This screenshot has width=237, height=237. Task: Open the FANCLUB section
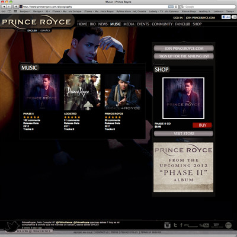coord(182,24)
